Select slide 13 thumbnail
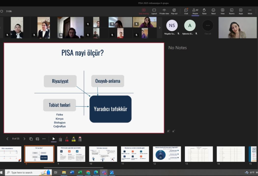Image resolution: width=258 pixels, height=176 pixels. click(x=199, y=154)
